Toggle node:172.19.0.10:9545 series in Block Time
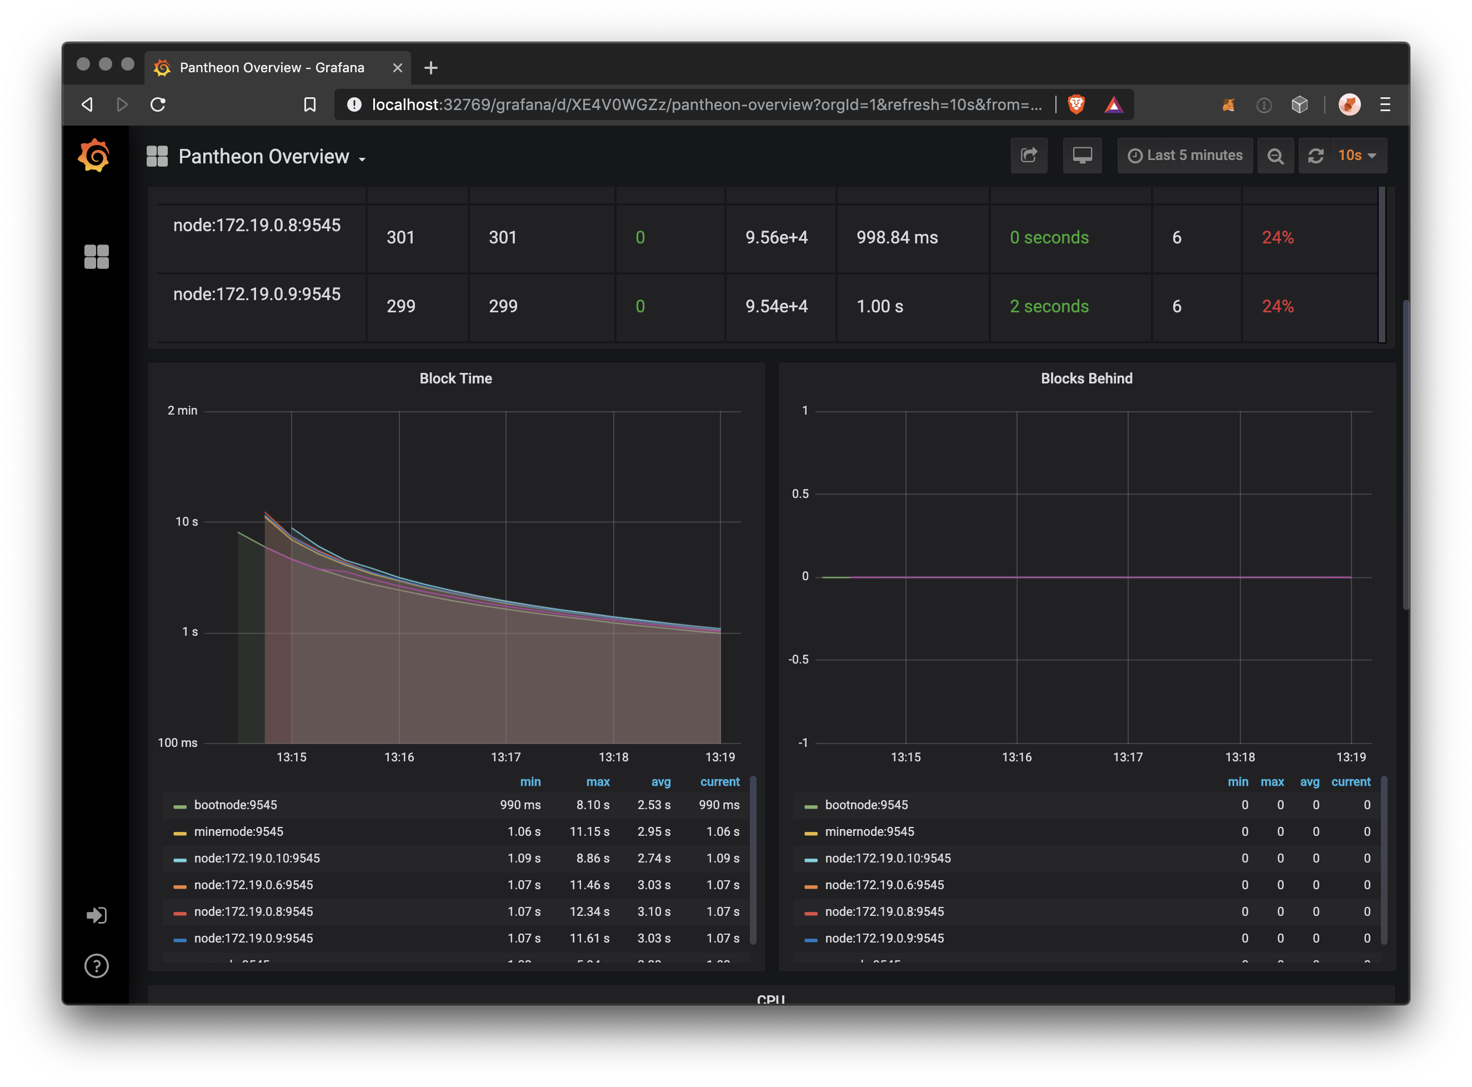1472x1087 pixels. 257,859
